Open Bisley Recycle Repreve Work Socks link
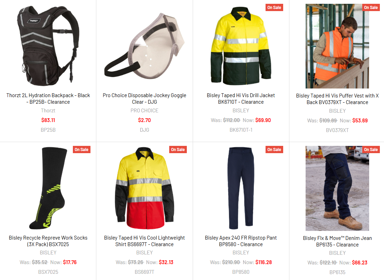 pos(48,241)
